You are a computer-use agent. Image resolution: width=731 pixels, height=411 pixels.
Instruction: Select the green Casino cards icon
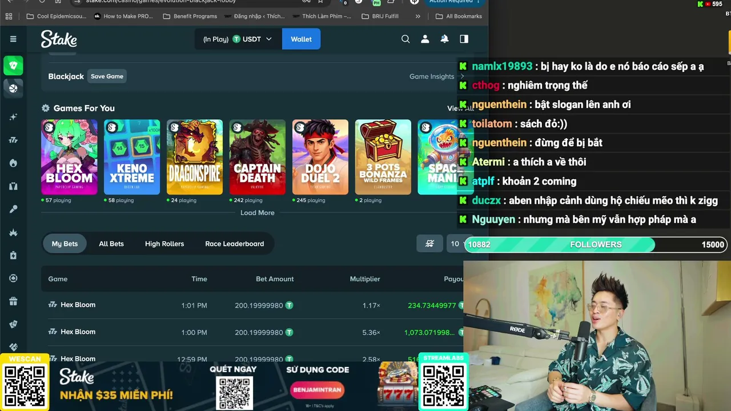pyautogui.click(x=13, y=65)
